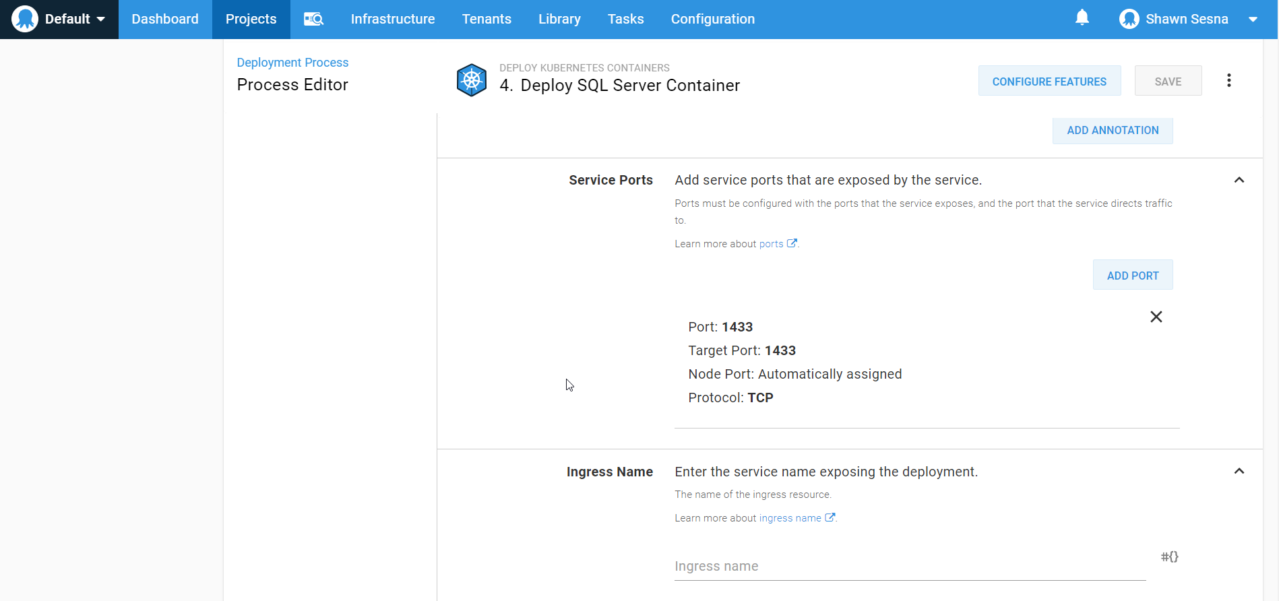Expand the user profile dropdown arrow

coord(1253,19)
